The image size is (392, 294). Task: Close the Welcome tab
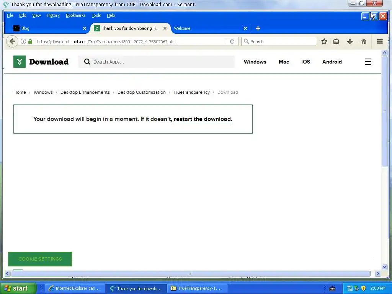(245, 28)
